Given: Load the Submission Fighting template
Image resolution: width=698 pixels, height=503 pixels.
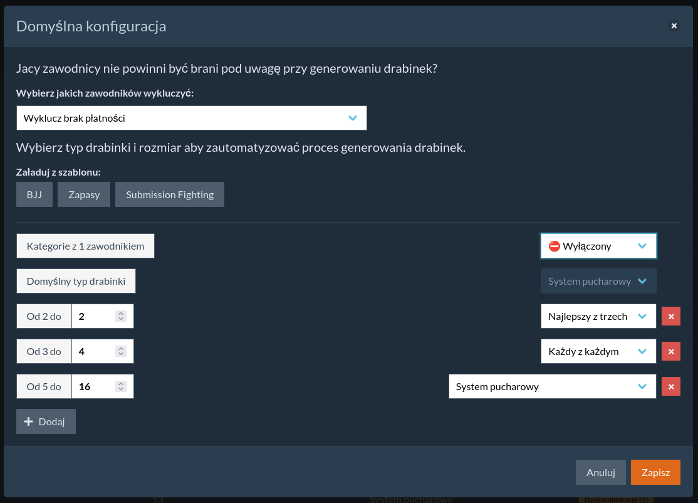Looking at the screenshot, I should click(170, 194).
